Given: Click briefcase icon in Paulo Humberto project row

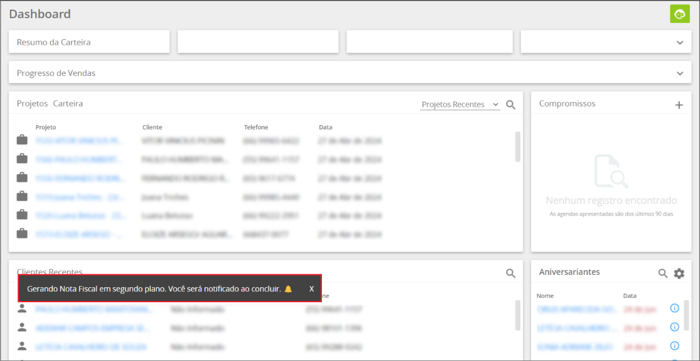Looking at the screenshot, I should click(x=22, y=159).
